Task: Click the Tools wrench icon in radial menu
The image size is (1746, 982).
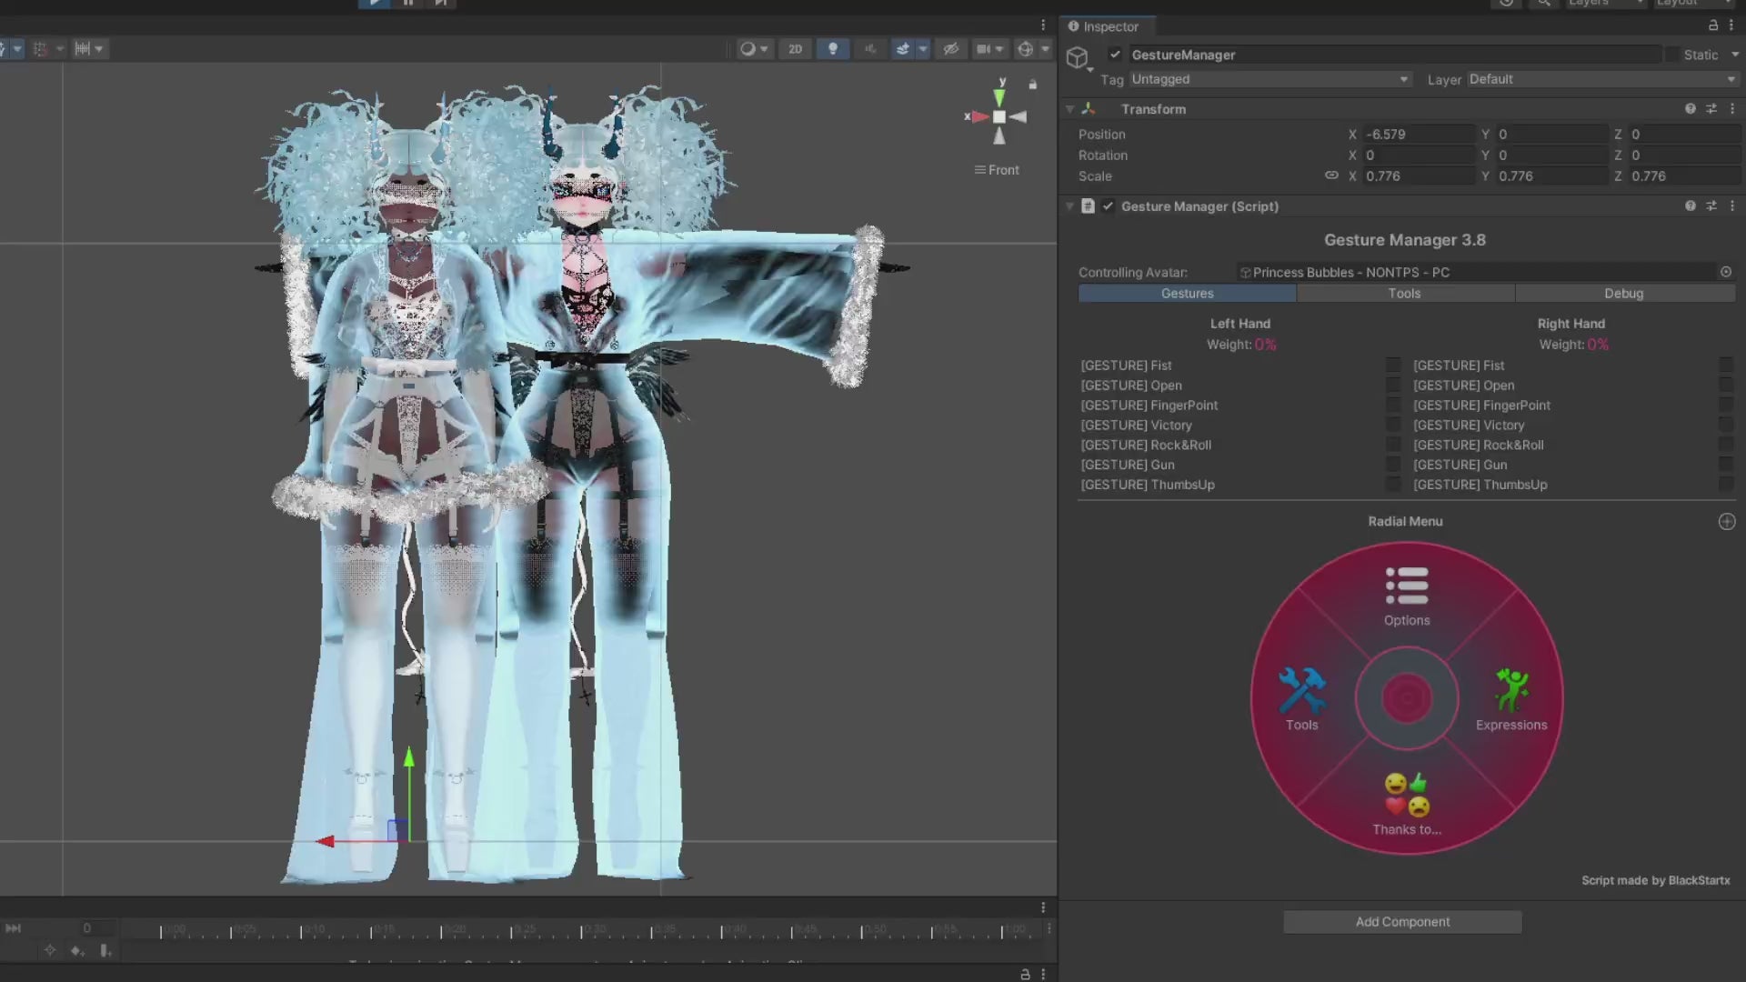Action: point(1301,691)
